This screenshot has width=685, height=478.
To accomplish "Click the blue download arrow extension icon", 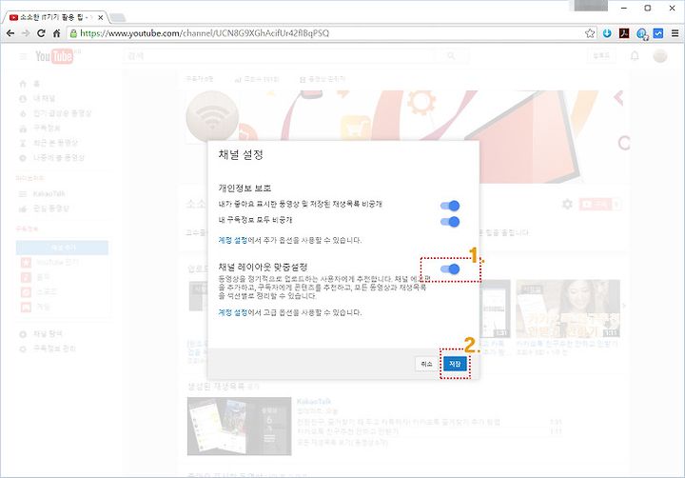I will pyautogui.click(x=607, y=33).
